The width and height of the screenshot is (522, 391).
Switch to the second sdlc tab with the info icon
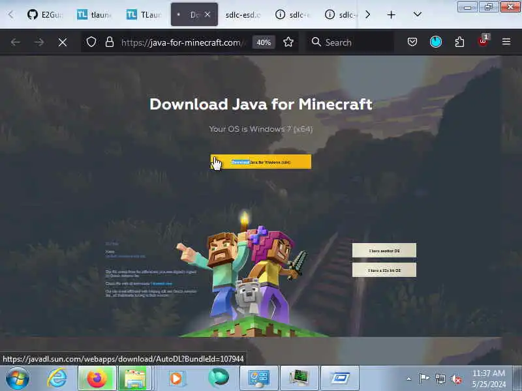[292, 14]
